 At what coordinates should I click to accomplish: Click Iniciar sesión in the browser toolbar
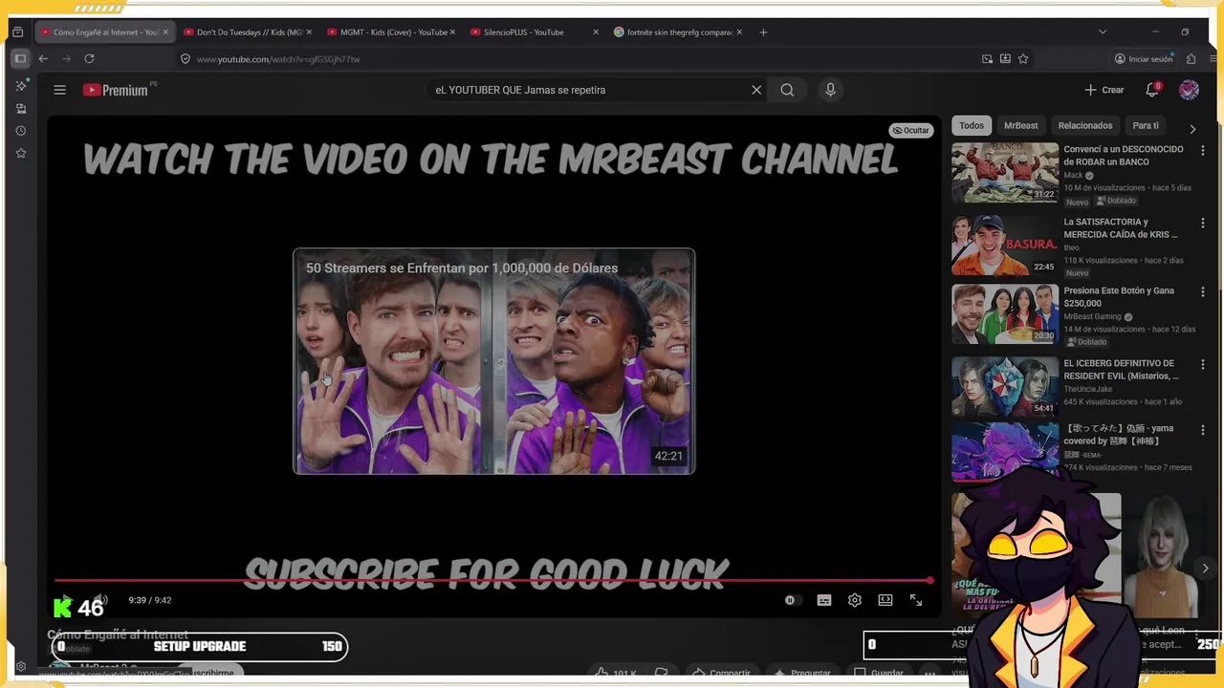[x=1143, y=58]
